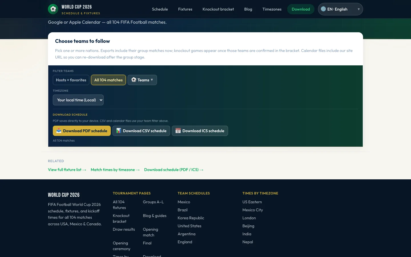Open US Eastern timezone link
The width and height of the screenshot is (411, 257).
pos(252,202)
